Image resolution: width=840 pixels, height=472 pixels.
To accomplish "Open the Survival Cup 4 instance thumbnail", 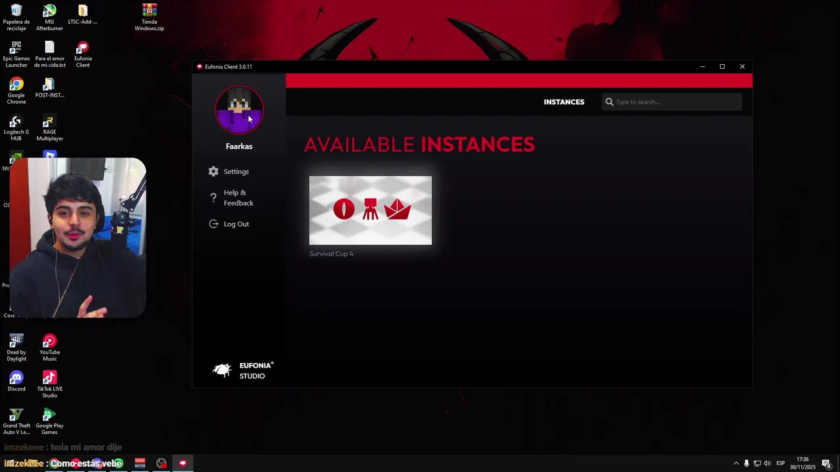I will 370,210.
